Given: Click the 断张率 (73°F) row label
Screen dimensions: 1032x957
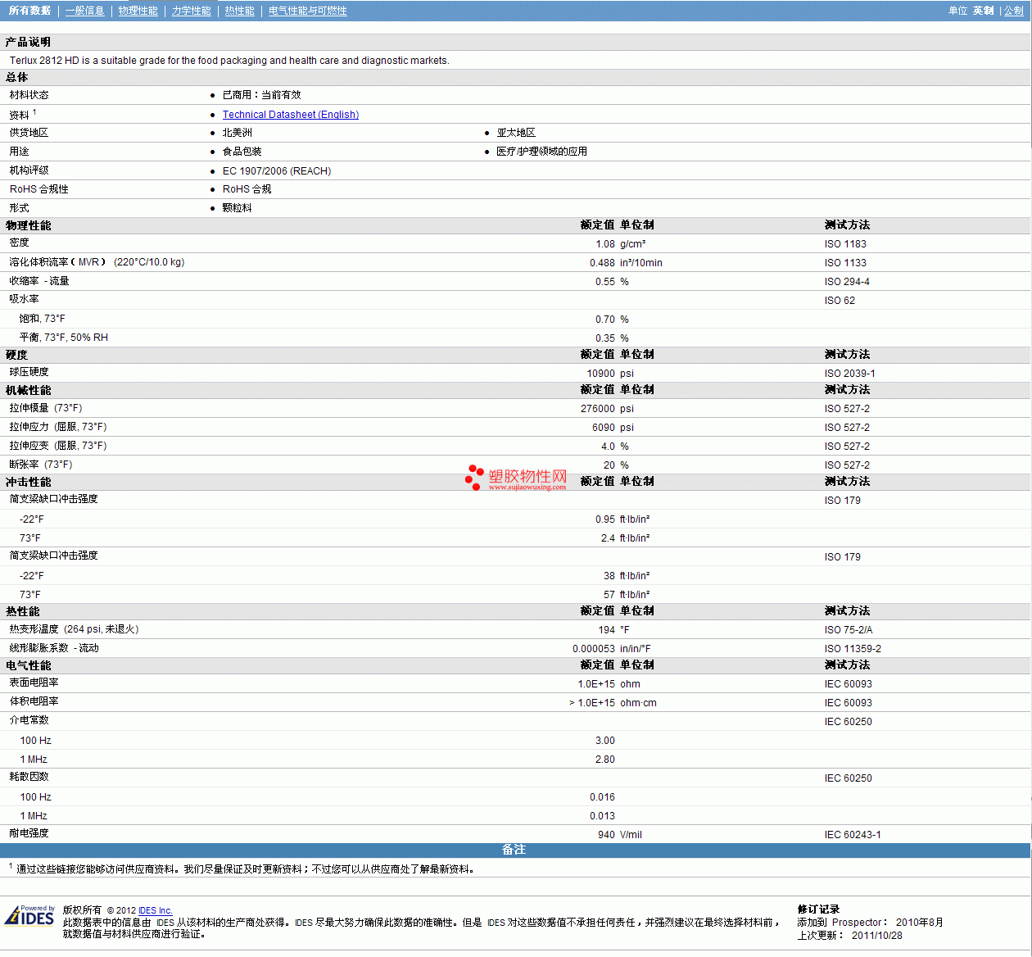Looking at the screenshot, I should [x=41, y=465].
